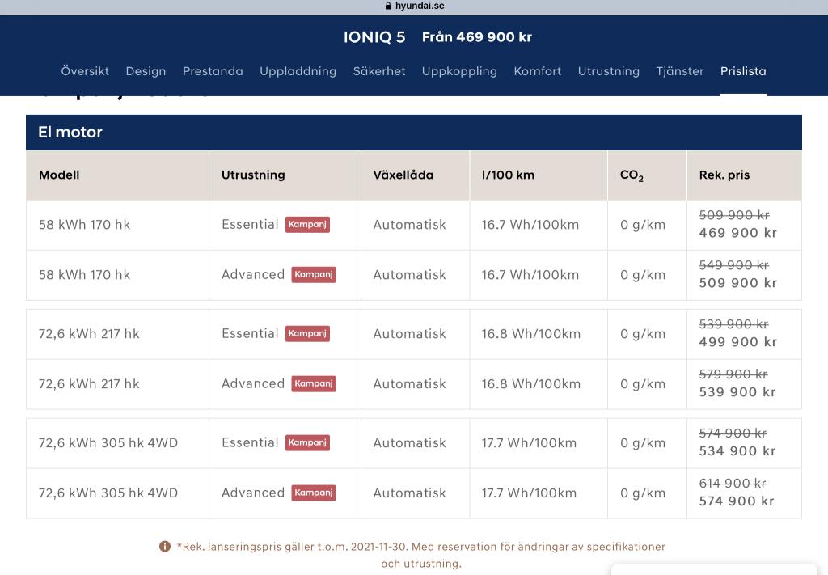
Task: Click the info icon before the launch price footnote
Action: pos(165,547)
